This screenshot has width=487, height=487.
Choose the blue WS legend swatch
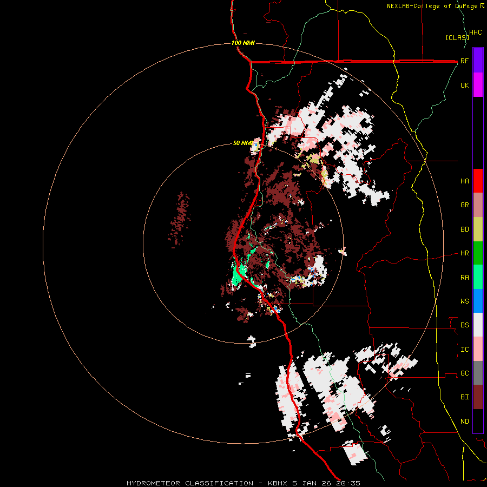[x=478, y=301]
